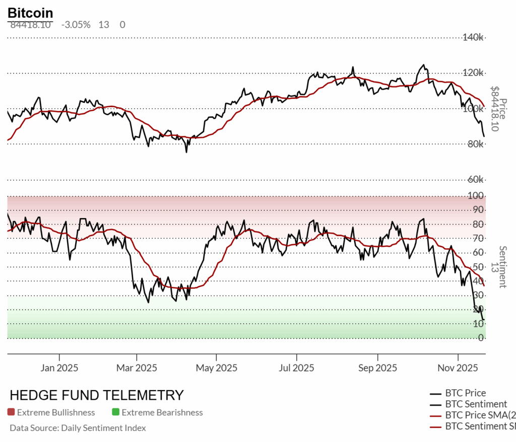Image resolution: width=516 pixels, height=442 pixels.
Task: Click the BTC Sentiment SMA red line icon
Action: coord(435,426)
